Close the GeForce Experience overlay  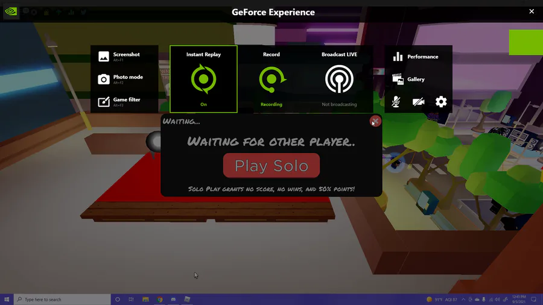532,11
